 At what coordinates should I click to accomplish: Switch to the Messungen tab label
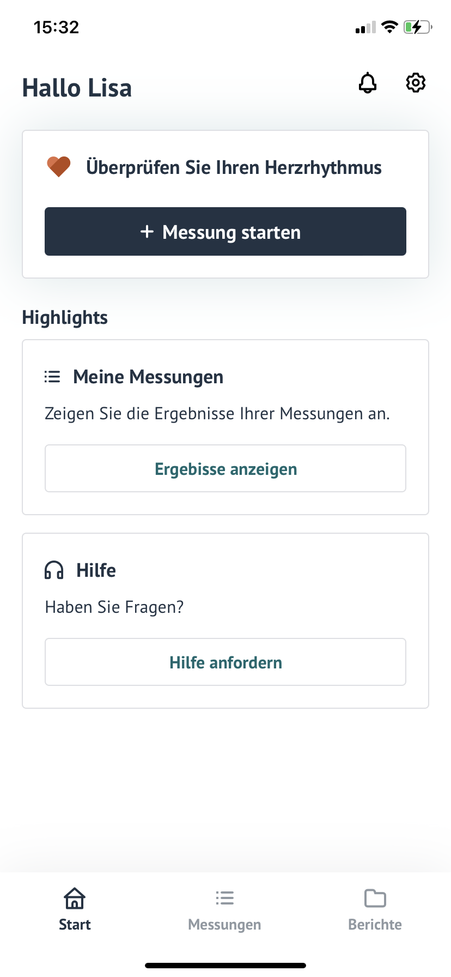[x=224, y=925]
